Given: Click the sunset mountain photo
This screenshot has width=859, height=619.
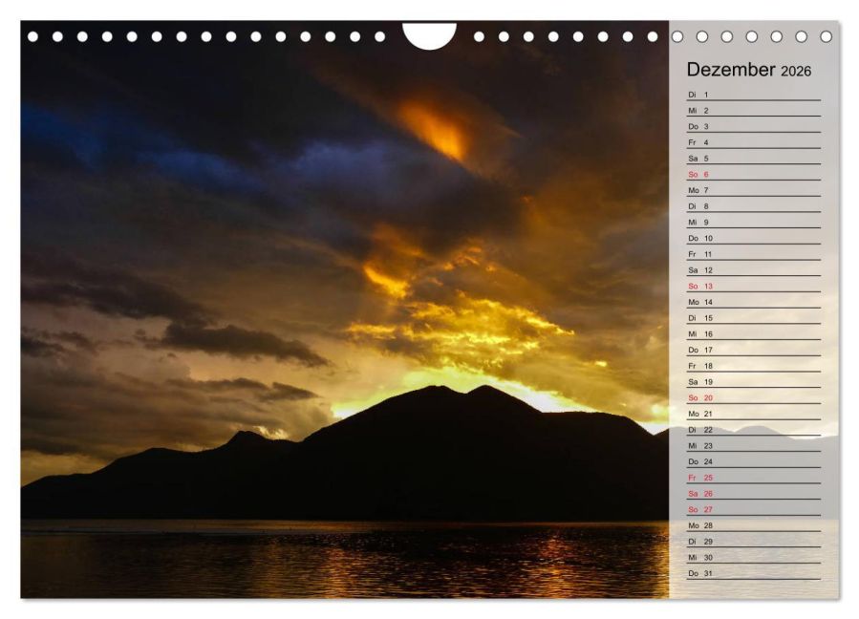Looking at the screenshot, I should pos(345,309).
